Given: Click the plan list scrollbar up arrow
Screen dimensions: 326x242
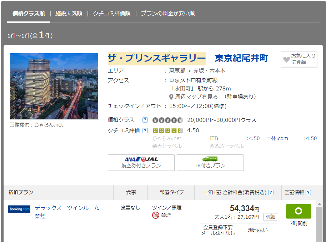Looking at the screenshot, I should click(319, 204).
